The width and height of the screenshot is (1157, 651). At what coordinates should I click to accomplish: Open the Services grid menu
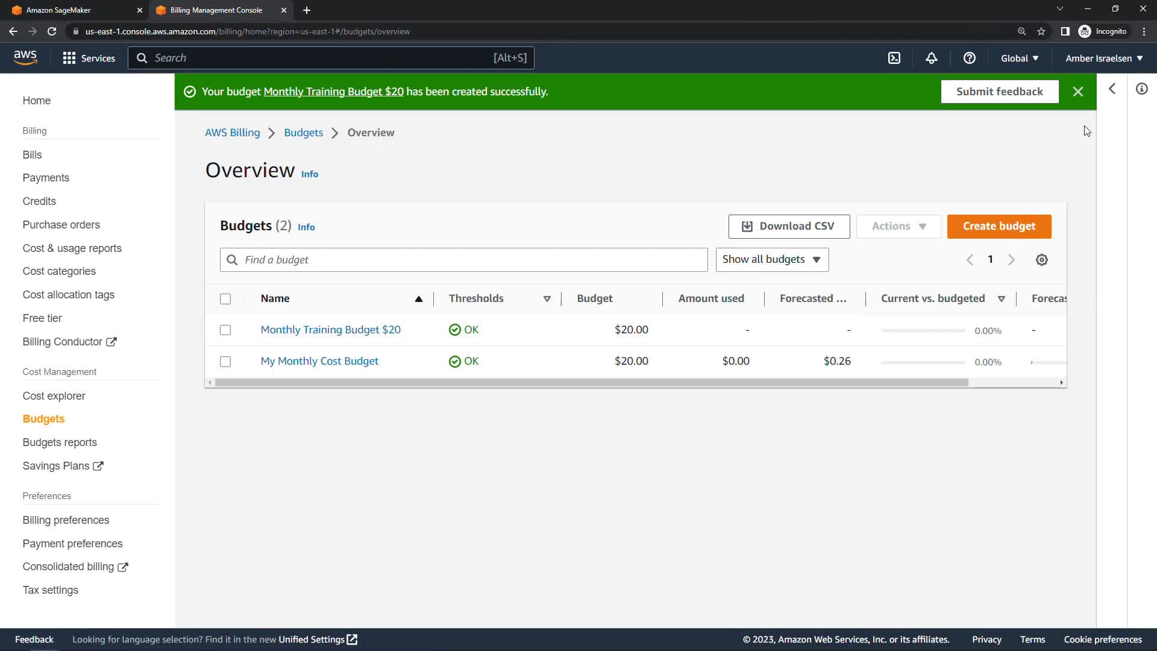click(89, 58)
